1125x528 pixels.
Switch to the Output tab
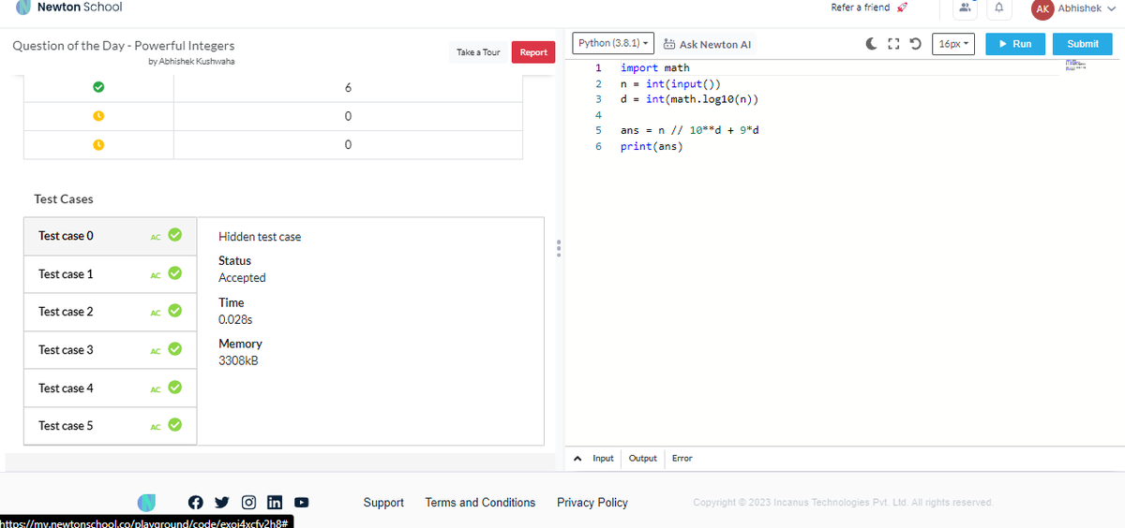(642, 458)
